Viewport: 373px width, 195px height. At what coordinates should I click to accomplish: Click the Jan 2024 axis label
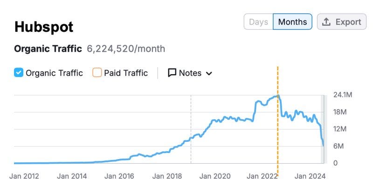click(x=310, y=176)
